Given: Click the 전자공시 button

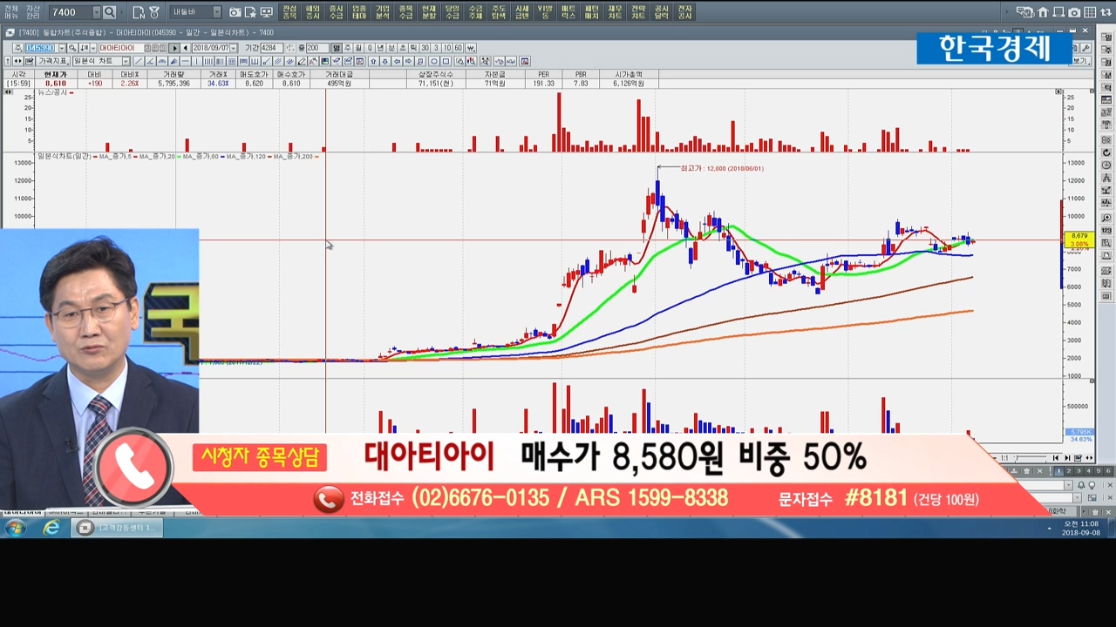Looking at the screenshot, I should point(684,12).
